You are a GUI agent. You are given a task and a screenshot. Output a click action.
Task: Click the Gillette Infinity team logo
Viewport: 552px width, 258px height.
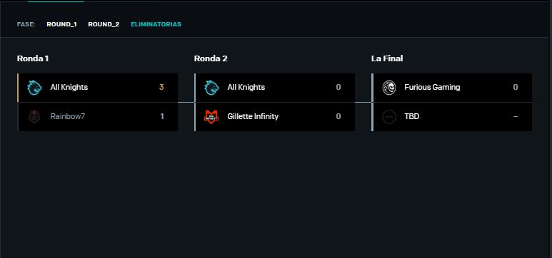[211, 116]
